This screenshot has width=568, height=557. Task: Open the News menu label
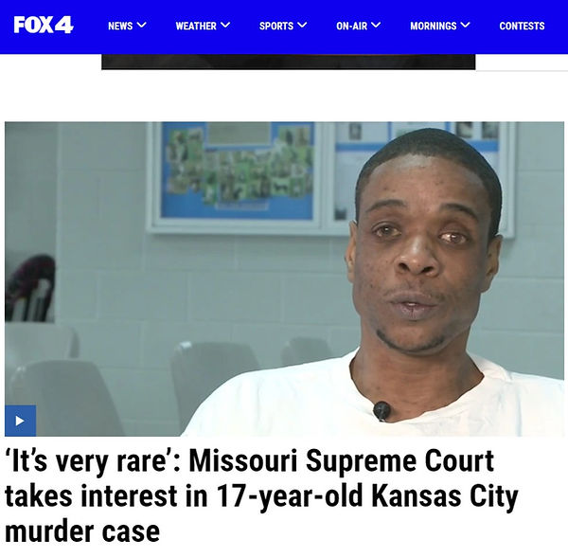point(120,27)
